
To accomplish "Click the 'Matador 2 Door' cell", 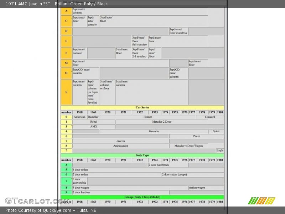I will pyautogui.click(x=162, y=122).
